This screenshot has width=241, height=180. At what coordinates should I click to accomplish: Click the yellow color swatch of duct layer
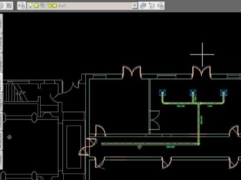point(55,5)
